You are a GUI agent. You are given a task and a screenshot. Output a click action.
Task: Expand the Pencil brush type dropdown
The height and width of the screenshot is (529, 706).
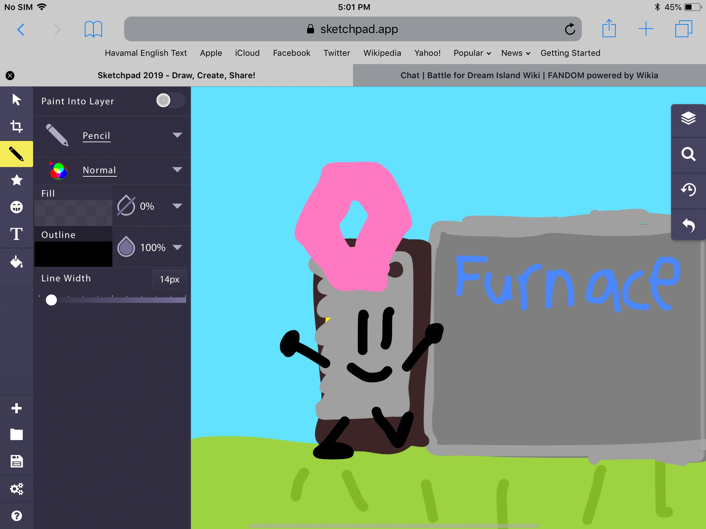pos(177,135)
